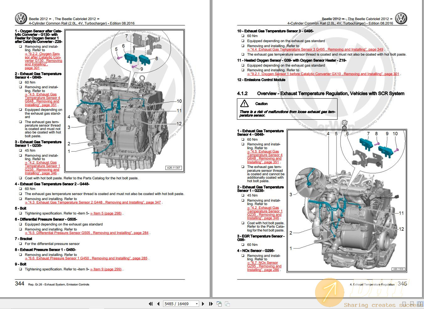
Task: Click item heading 6 - Differential Pressure Sensor - G505-
Action: (46, 219)
